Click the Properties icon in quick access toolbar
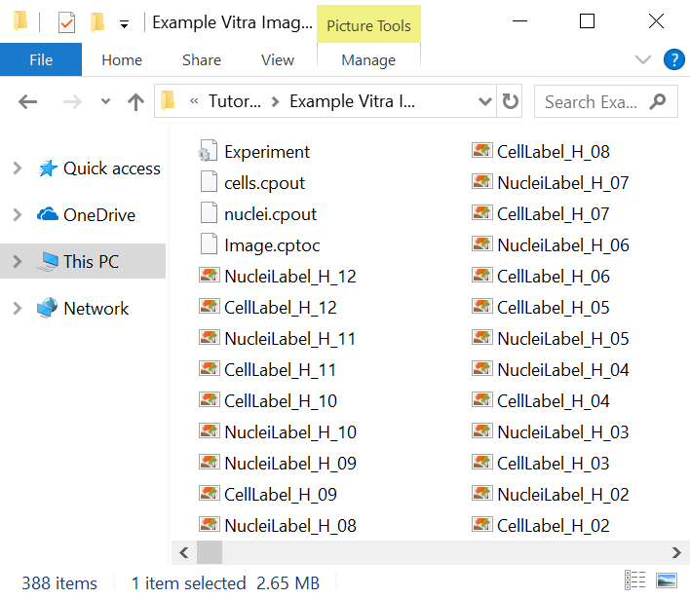 [66, 22]
